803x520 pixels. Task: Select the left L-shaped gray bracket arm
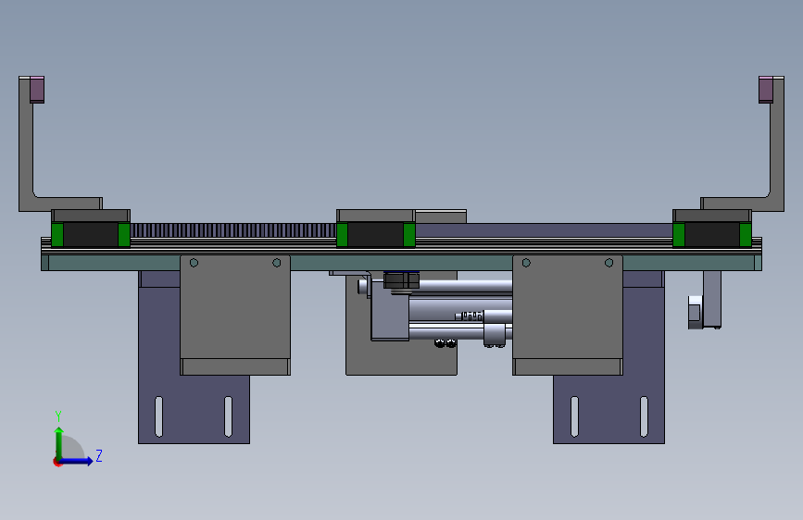pos(26,154)
